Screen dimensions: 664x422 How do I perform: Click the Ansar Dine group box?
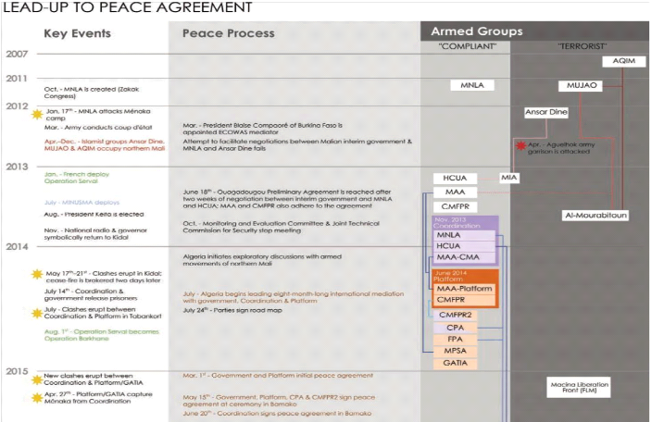pyautogui.click(x=546, y=112)
